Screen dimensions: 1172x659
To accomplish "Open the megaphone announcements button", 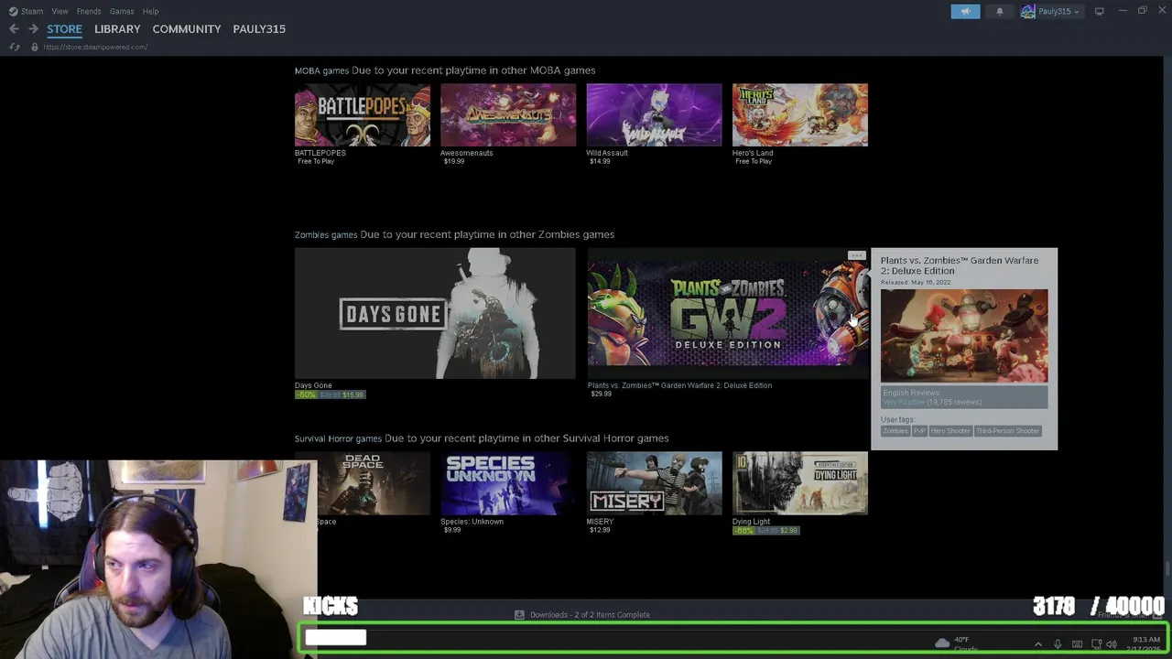I will (965, 11).
